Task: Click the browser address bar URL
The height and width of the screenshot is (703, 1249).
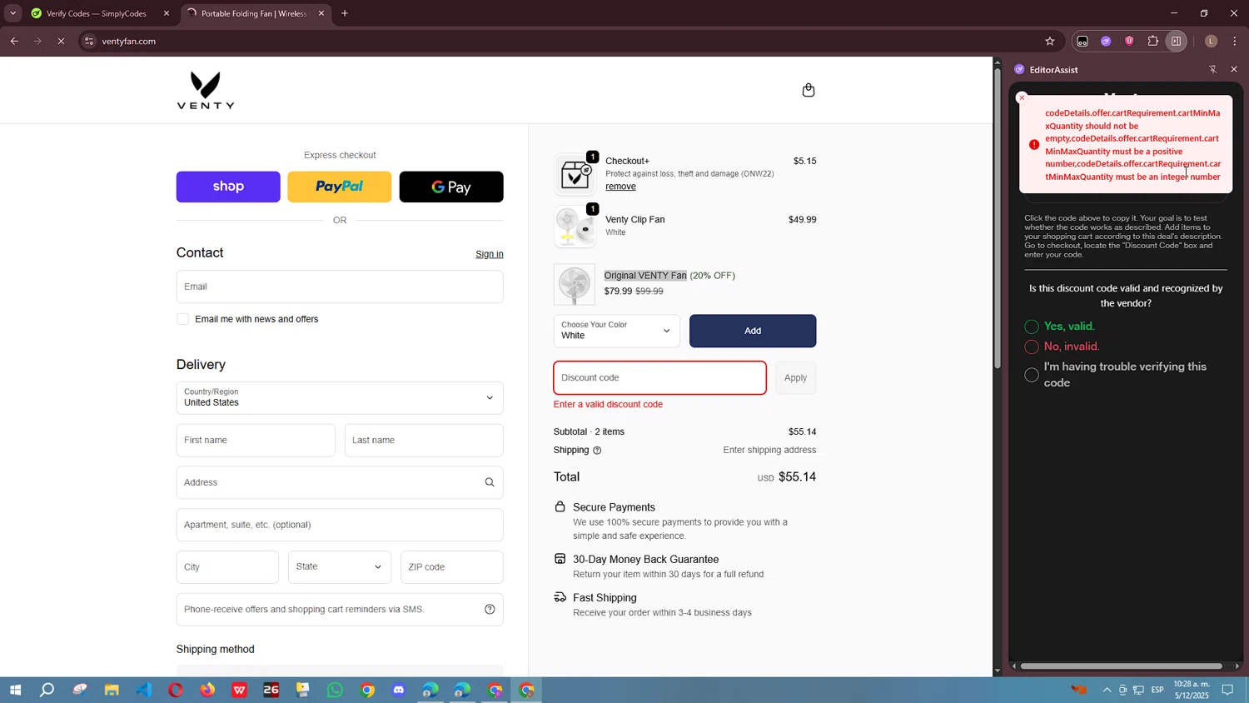Action: point(129,41)
